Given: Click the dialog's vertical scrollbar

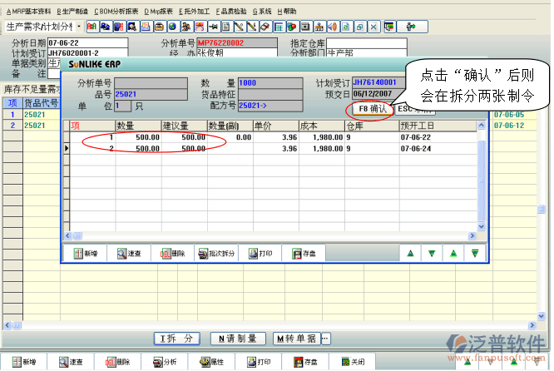Looking at the screenshot, I should click(x=482, y=183).
